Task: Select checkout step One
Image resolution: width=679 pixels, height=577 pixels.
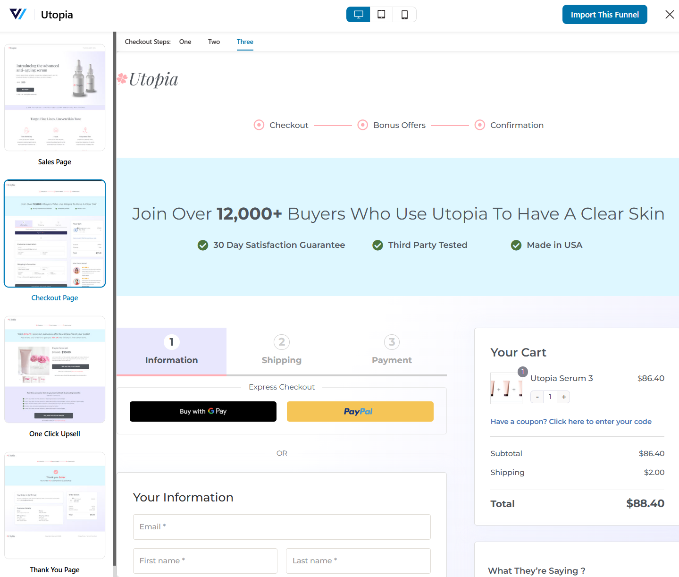Action: click(185, 42)
